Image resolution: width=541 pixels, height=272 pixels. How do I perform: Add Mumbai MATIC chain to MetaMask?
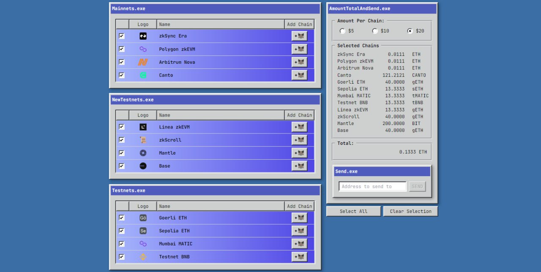(299, 244)
